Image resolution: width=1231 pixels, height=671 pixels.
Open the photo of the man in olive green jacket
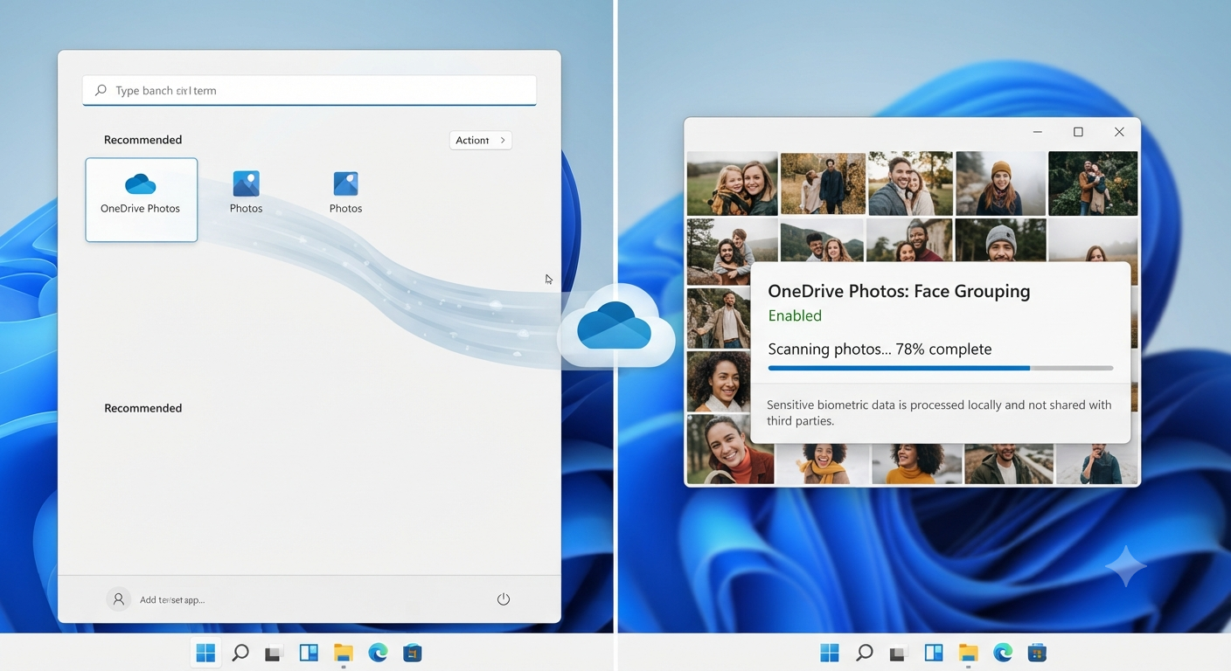1008,463
